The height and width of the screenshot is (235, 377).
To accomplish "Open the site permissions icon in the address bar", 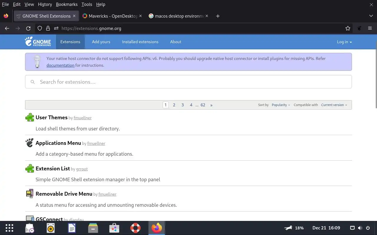I will tap(56, 28).
